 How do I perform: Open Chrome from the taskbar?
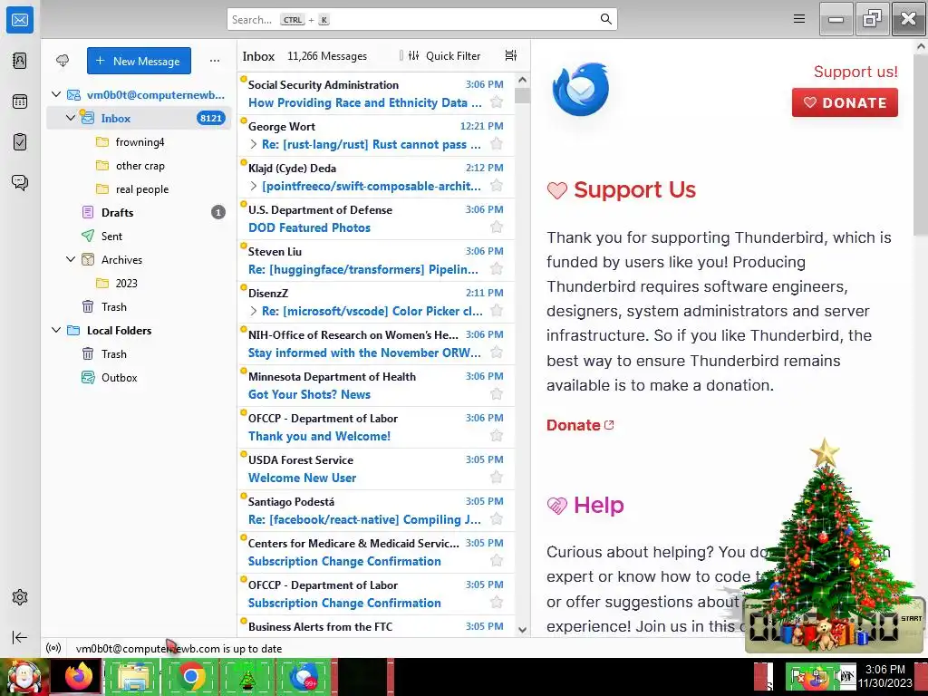coord(190,676)
